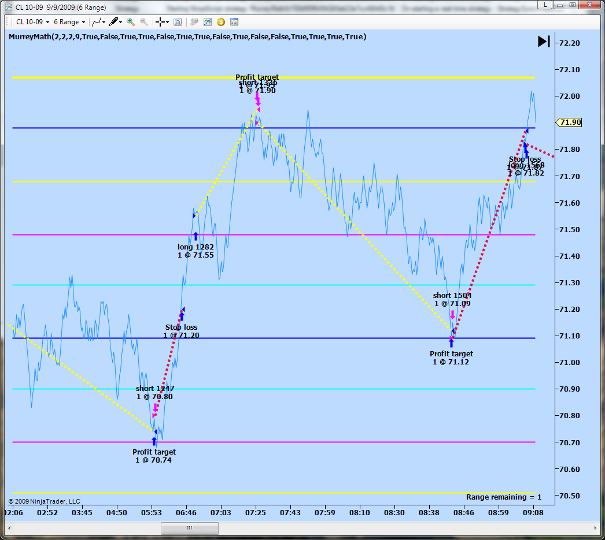Click the 09:08 time axis label

[x=533, y=513]
